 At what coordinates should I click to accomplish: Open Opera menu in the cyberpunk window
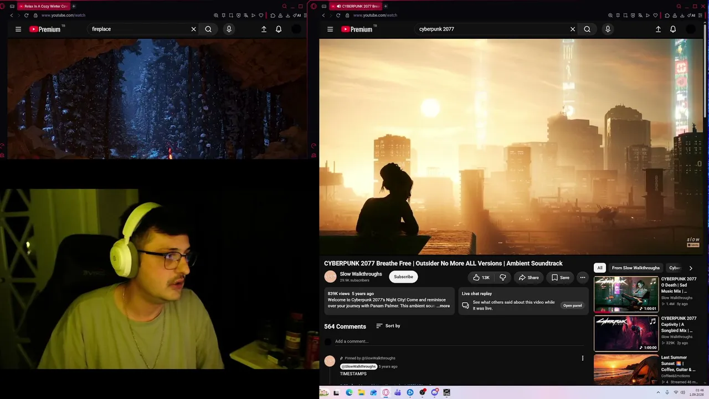pos(314,6)
